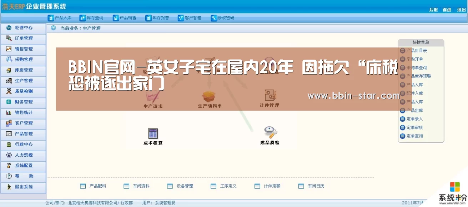This screenshot has height=207, width=468.
Task: Open 定单查询 quick menu item
Action: (x=412, y=136)
